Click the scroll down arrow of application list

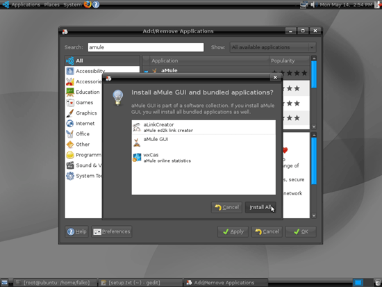314,126
